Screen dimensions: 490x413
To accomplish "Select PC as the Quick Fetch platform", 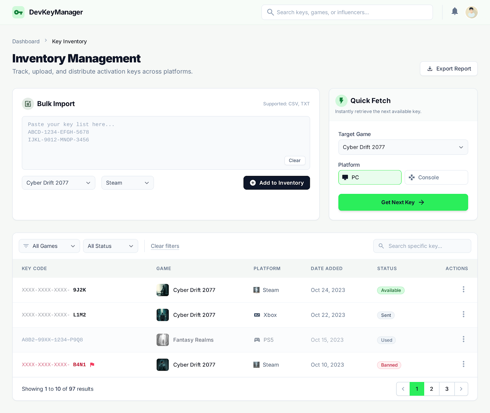I will pos(370,177).
